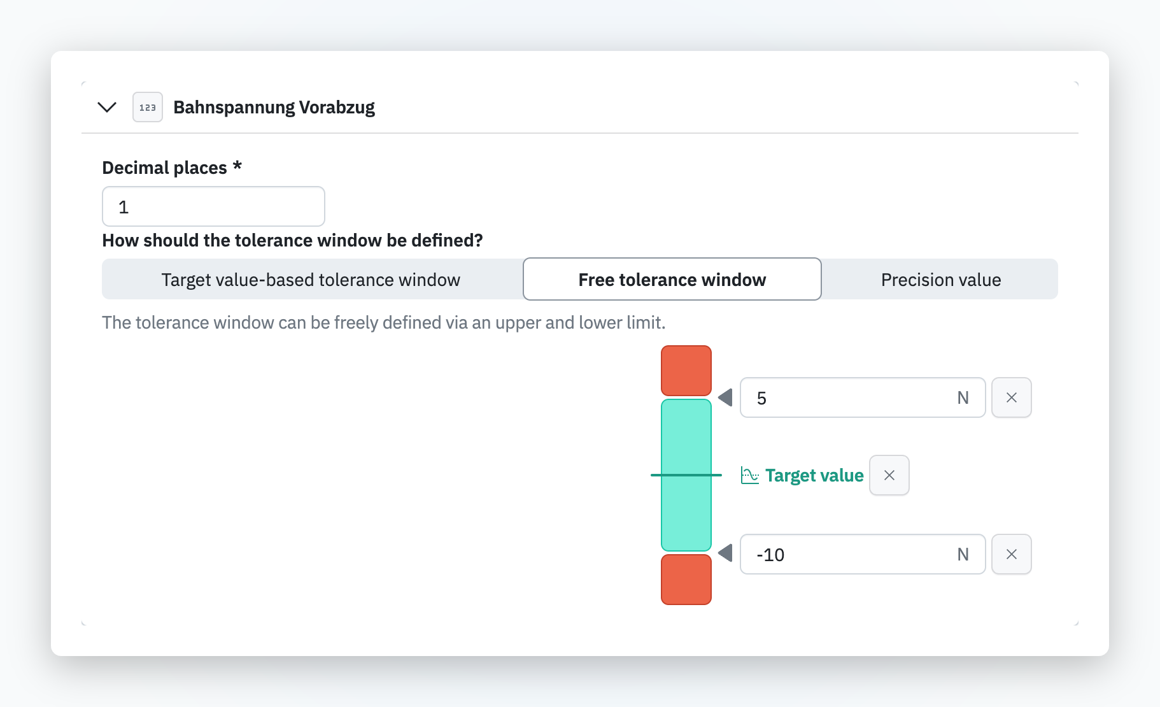Clear the lower limit value of -10
The width and height of the screenshot is (1160, 707).
coord(1012,554)
